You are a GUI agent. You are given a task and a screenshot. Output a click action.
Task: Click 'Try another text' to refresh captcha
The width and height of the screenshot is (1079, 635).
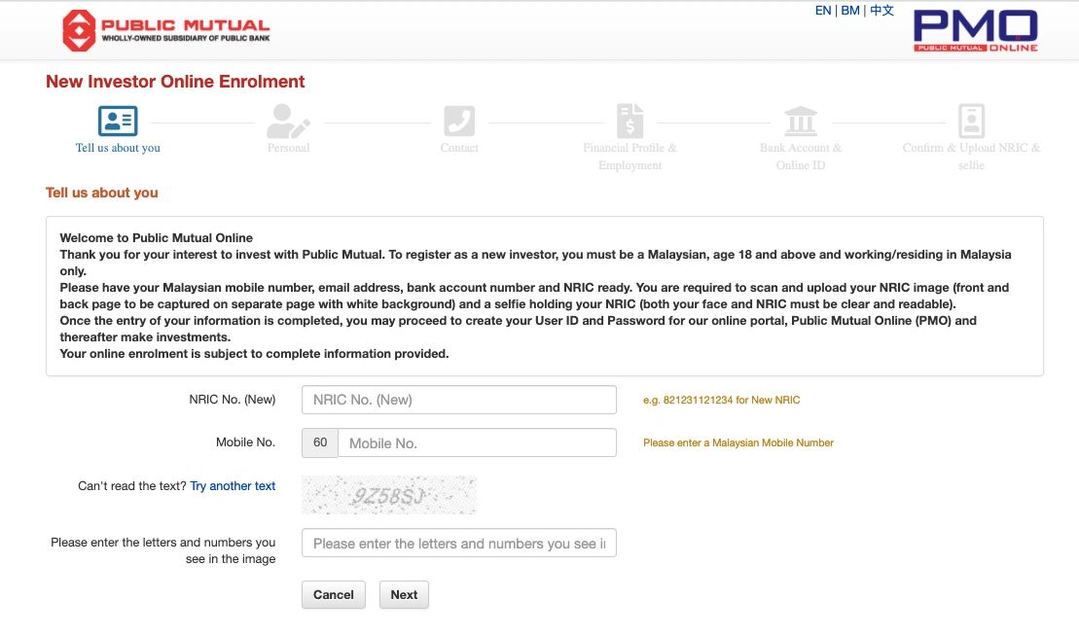(233, 486)
